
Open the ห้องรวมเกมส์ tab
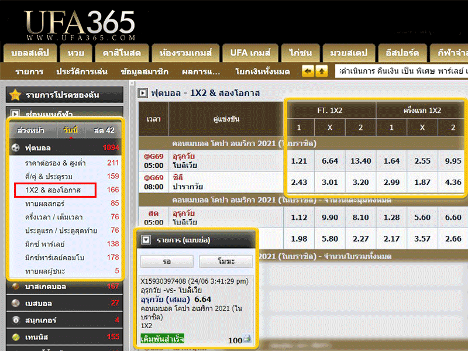tap(185, 53)
